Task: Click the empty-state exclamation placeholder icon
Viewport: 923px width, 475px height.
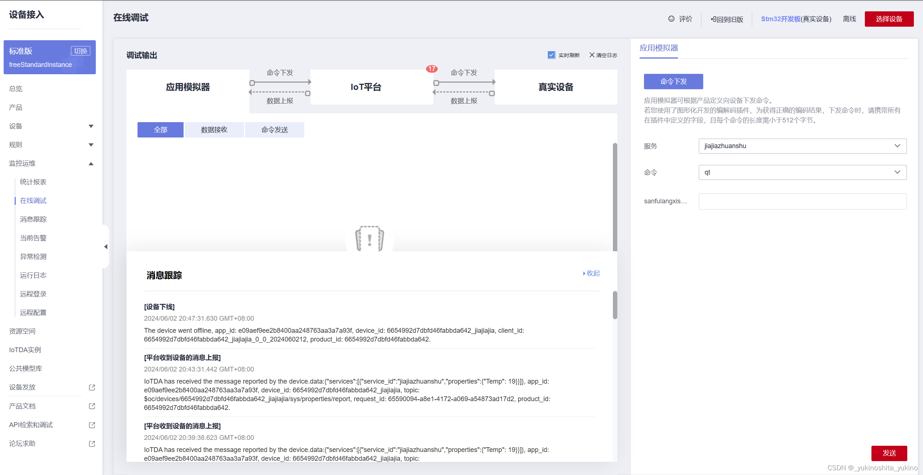Action: tap(369, 238)
